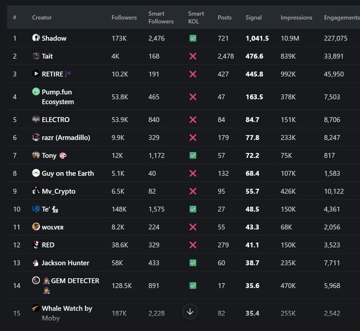The height and width of the screenshot is (331, 360).
Task: Click the 2,478 posts value
Action: coord(226,56)
